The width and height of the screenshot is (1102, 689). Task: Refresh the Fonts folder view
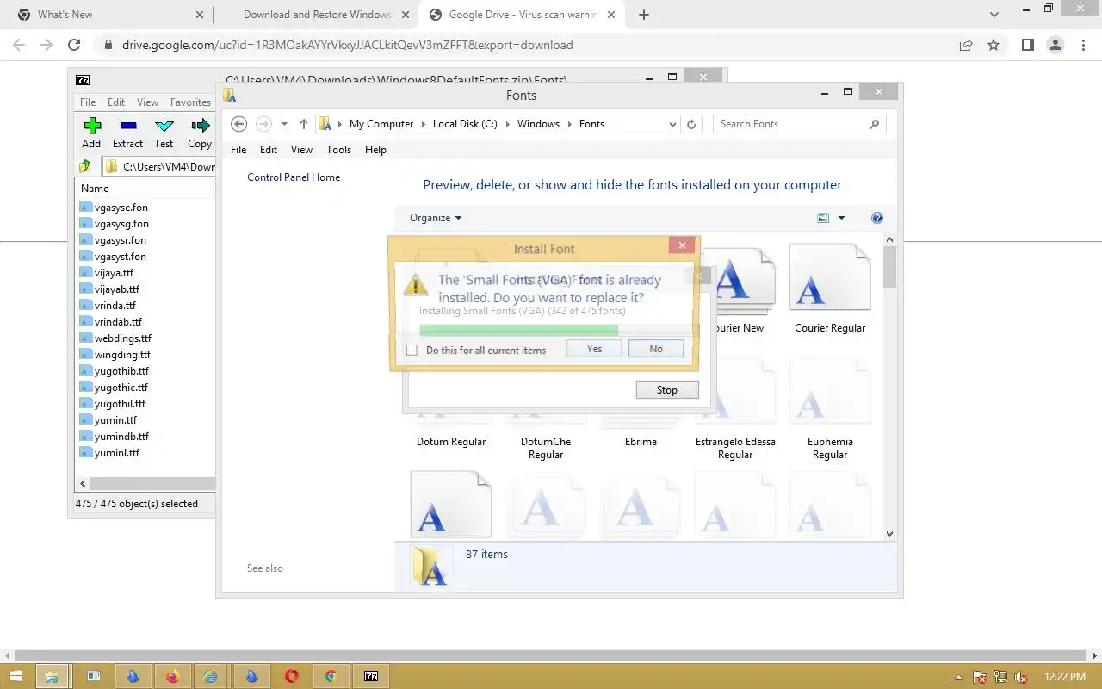(x=691, y=124)
